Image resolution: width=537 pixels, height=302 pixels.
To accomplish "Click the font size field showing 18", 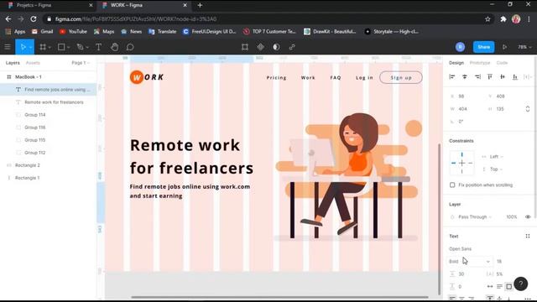I will [x=499, y=261].
